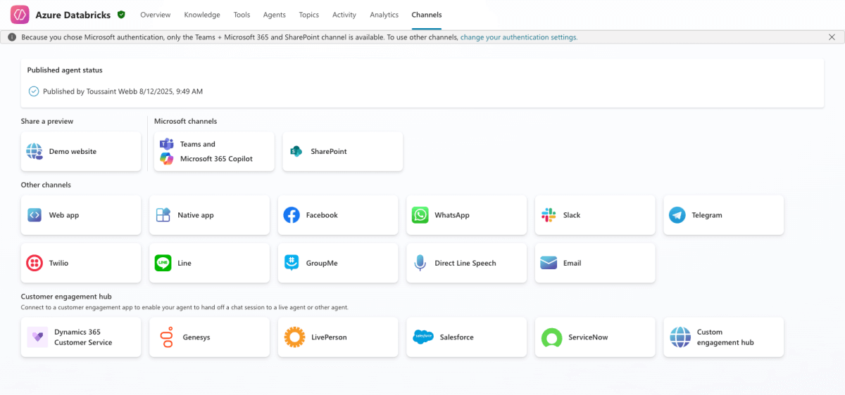The width and height of the screenshot is (845, 395).
Task: Go to the Topics tab
Action: (308, 15)
